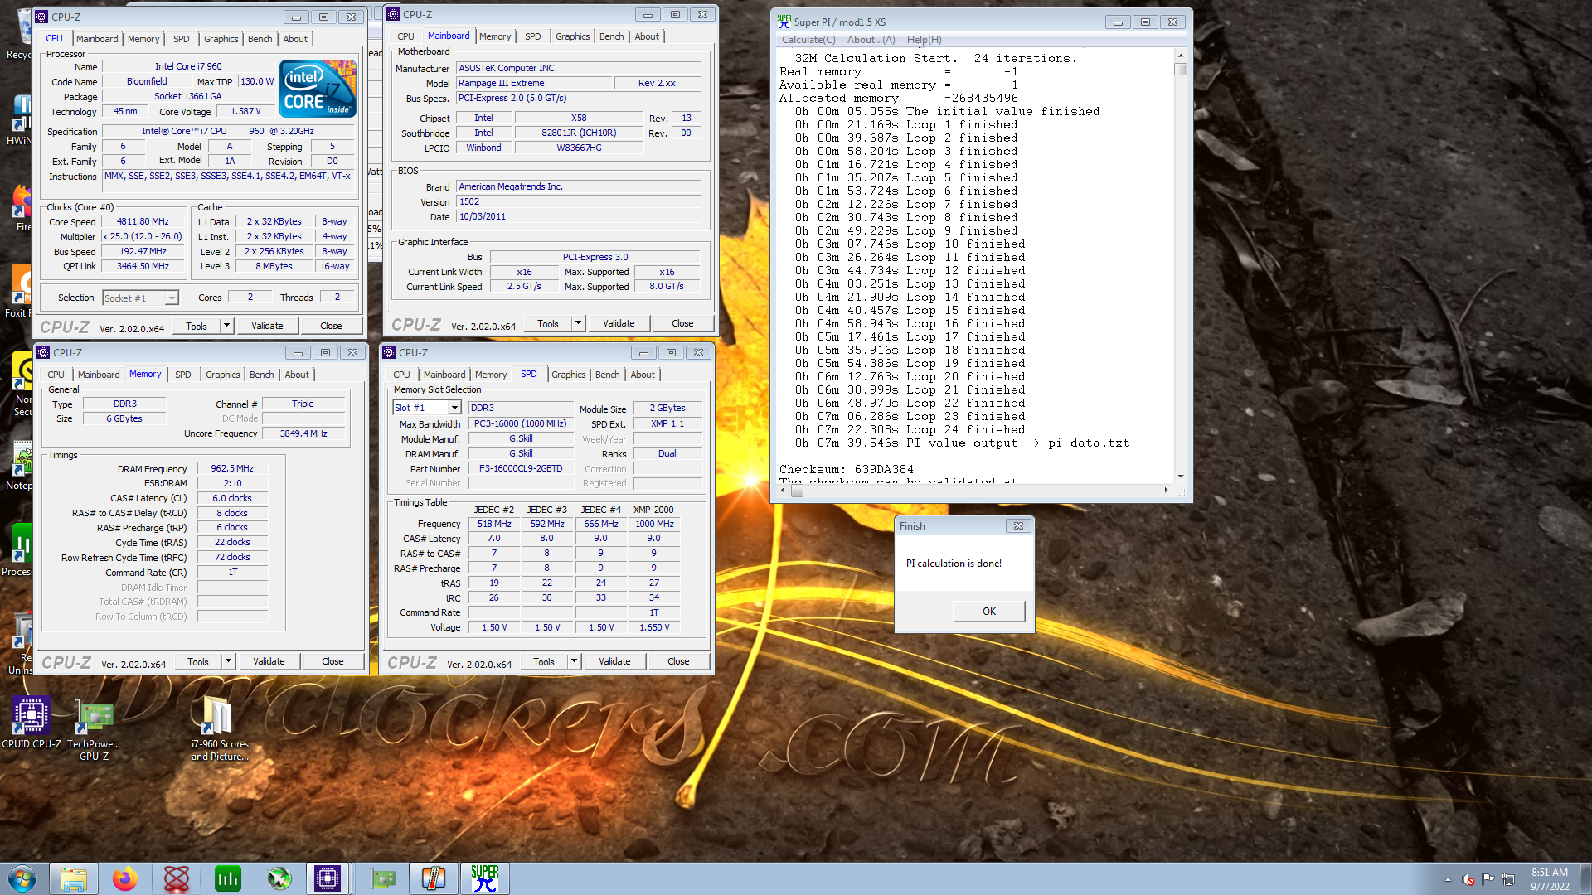
Task: Open Action Center flag tray icon
Action: click(x=1488, y=879)
